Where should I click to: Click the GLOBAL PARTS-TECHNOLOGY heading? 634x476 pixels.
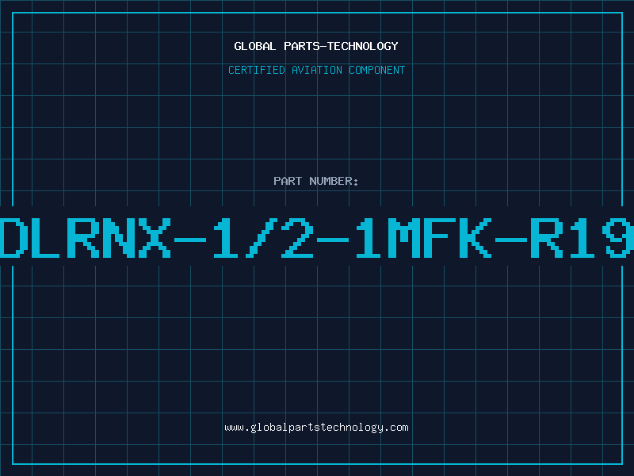click(x=316, y=46)
